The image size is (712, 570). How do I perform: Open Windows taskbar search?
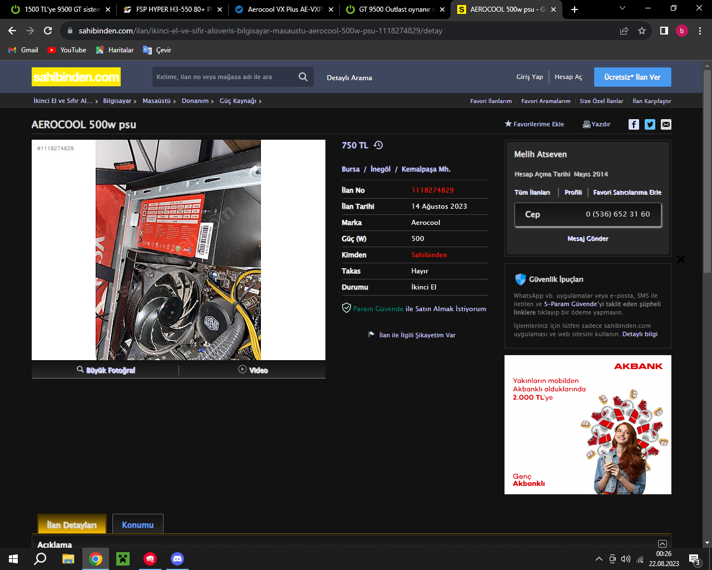pos(40,559)
